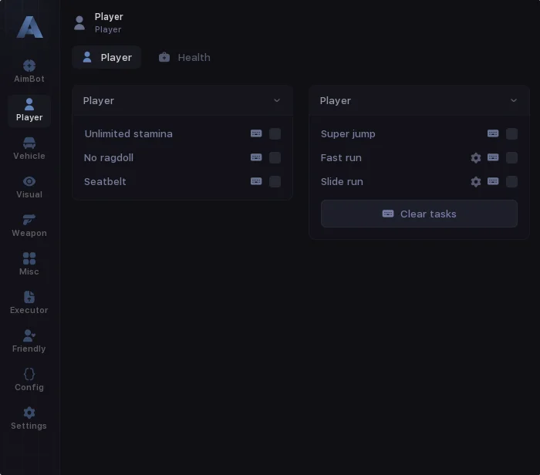Screen dimensions: 540x475
Task: Click the app logo in sidebar
Action: pyautogui.click(x=29, y=27)
